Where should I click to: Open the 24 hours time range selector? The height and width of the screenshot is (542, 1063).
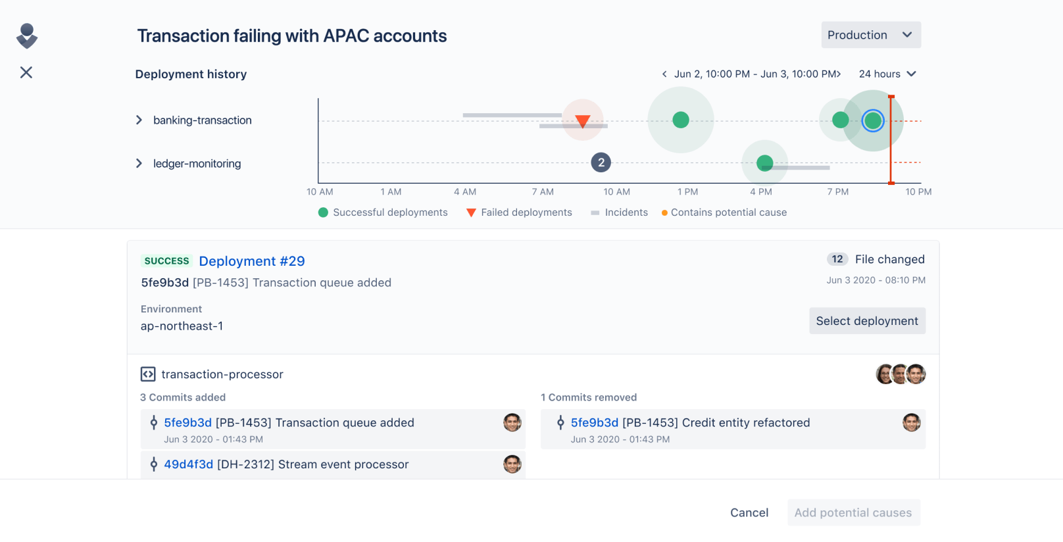[886, 74]
